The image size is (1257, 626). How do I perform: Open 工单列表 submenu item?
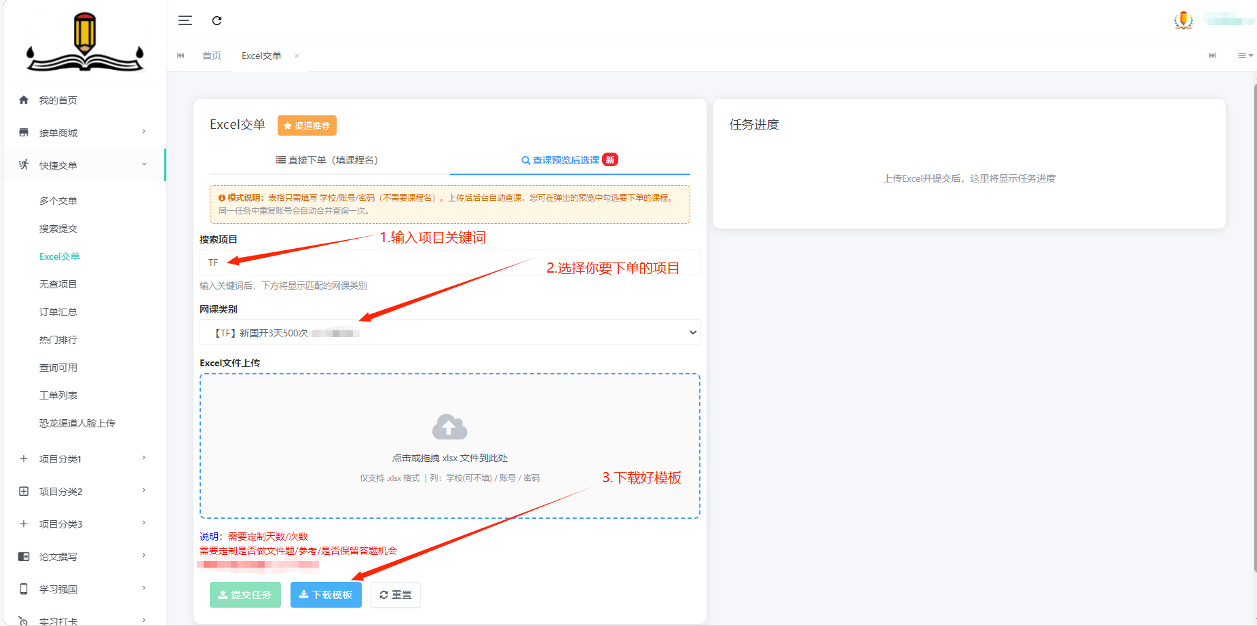click(58, 395)
